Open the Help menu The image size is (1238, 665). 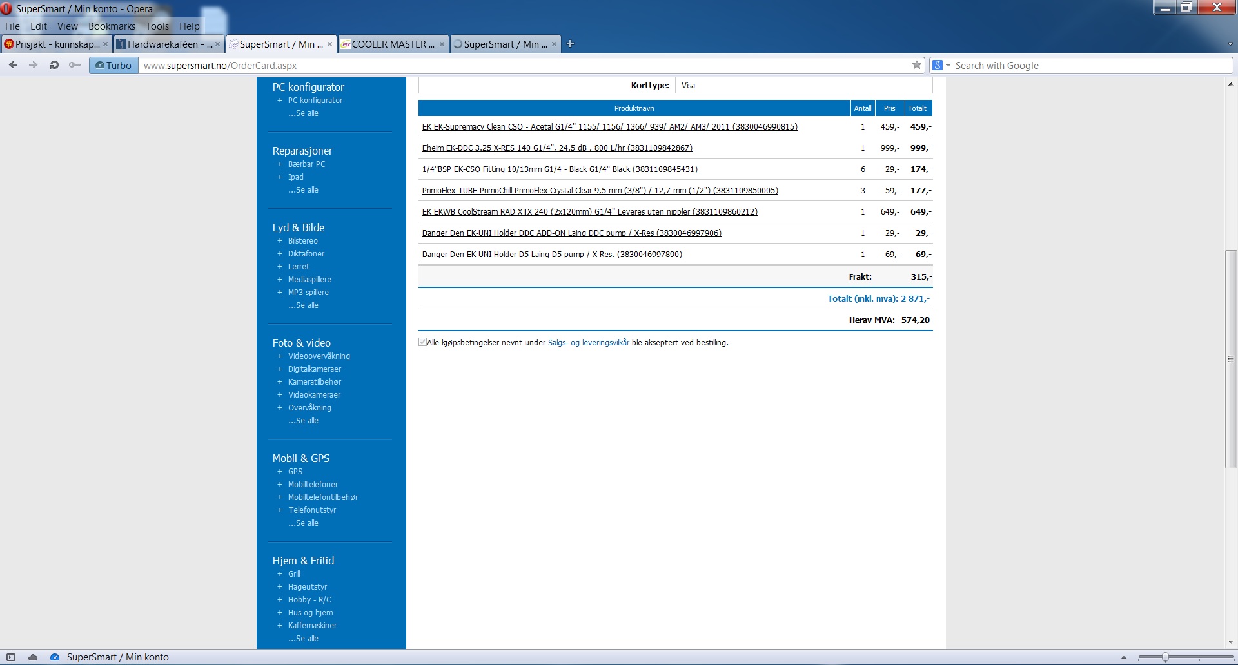tap(190, 26)
